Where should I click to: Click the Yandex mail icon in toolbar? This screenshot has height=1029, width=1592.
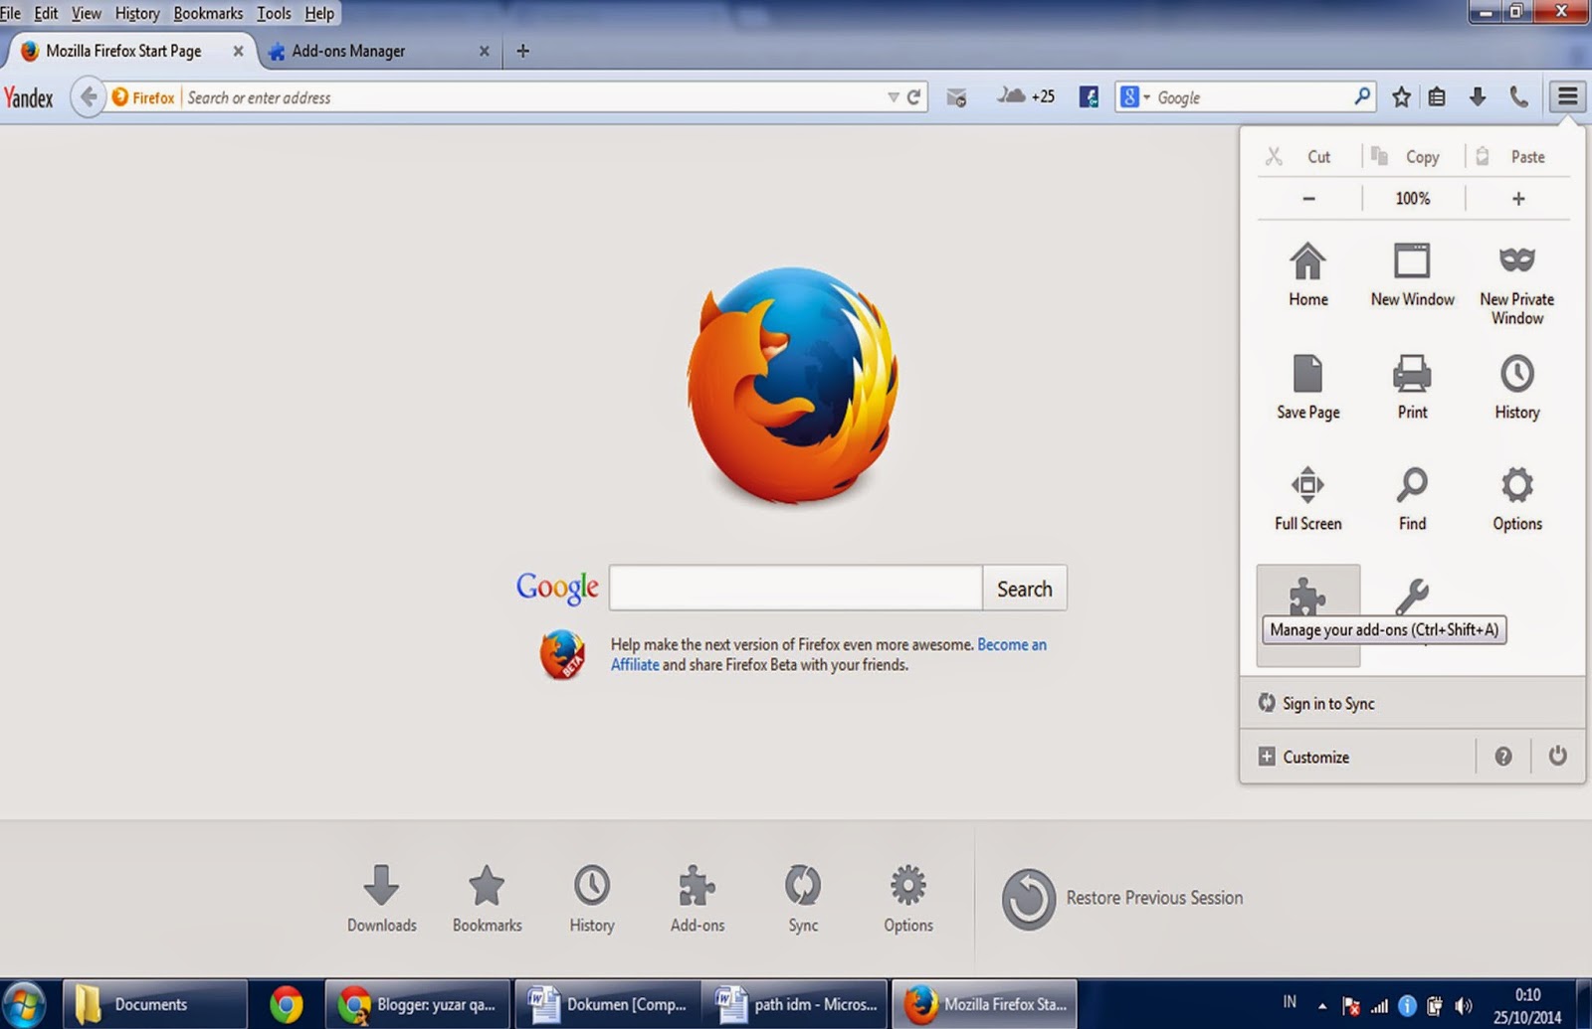pos(956,97)
